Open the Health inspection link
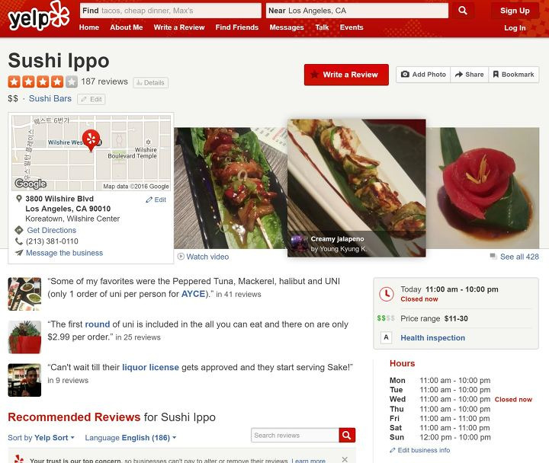This screenshot has height=463, width=549. (433, 338)
